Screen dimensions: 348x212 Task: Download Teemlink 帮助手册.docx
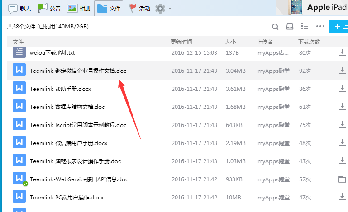[342, 89]
